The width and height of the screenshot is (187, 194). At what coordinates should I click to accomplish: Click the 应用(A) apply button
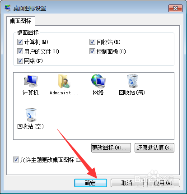coord(164,183)
